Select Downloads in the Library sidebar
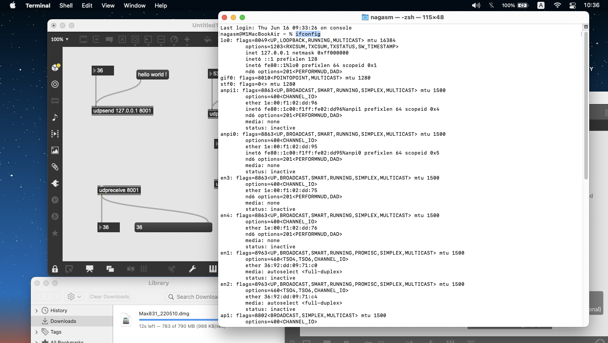 point(72,321)
